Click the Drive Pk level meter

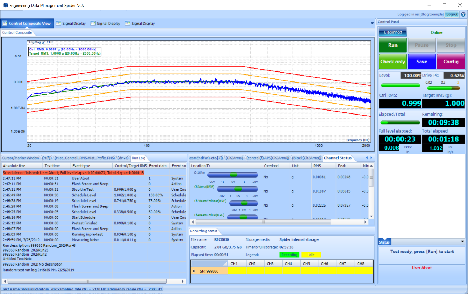tap(443, 88)
